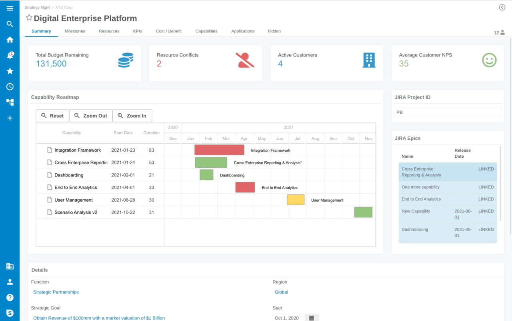This screenshot has width=512, height=321.
Task: Open the Obtain Revenue strategic goal link
Action: click(99, 318)
